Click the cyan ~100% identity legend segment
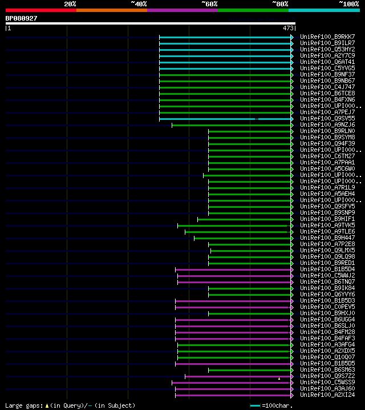The width and height of the screenshot is (365, 410). click(x=324, y=10)
